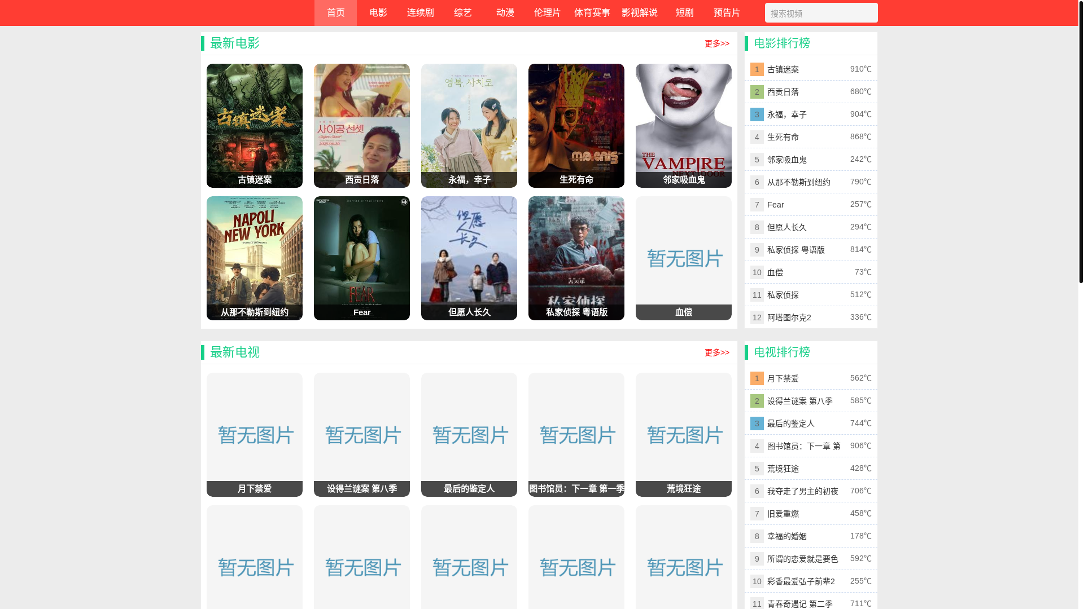Open the 设得兰谜案 第八季 card

(x=362, y=435)
